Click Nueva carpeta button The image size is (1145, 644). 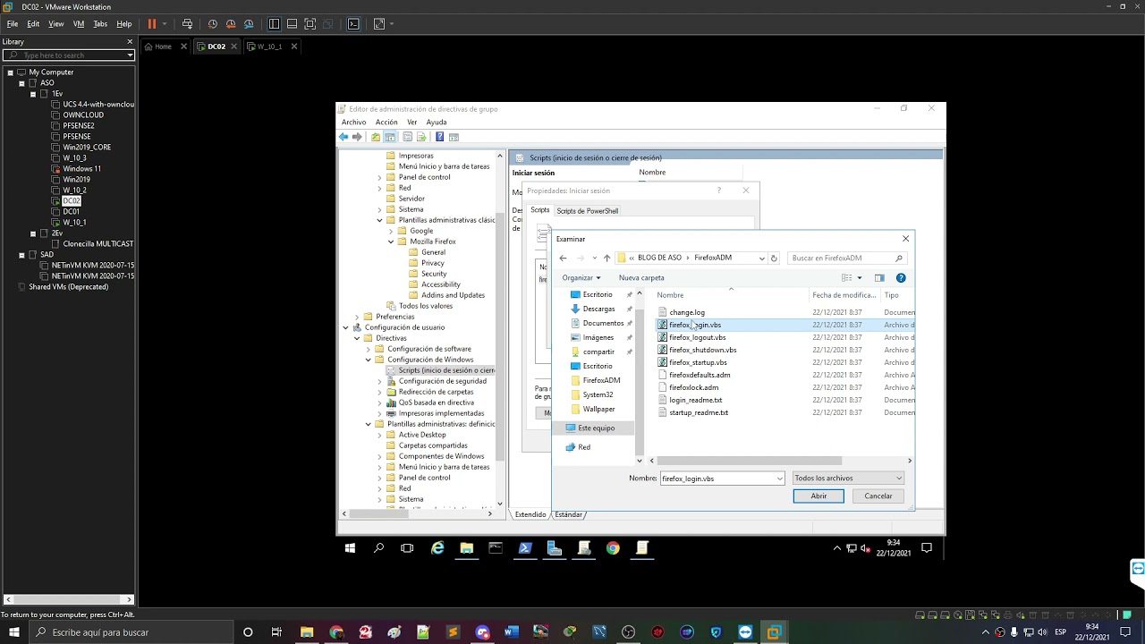(641, 278)
